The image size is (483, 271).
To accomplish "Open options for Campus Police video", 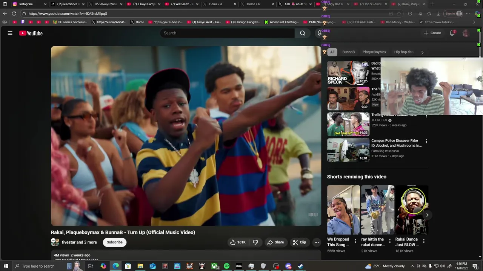I will pos(426,142).
